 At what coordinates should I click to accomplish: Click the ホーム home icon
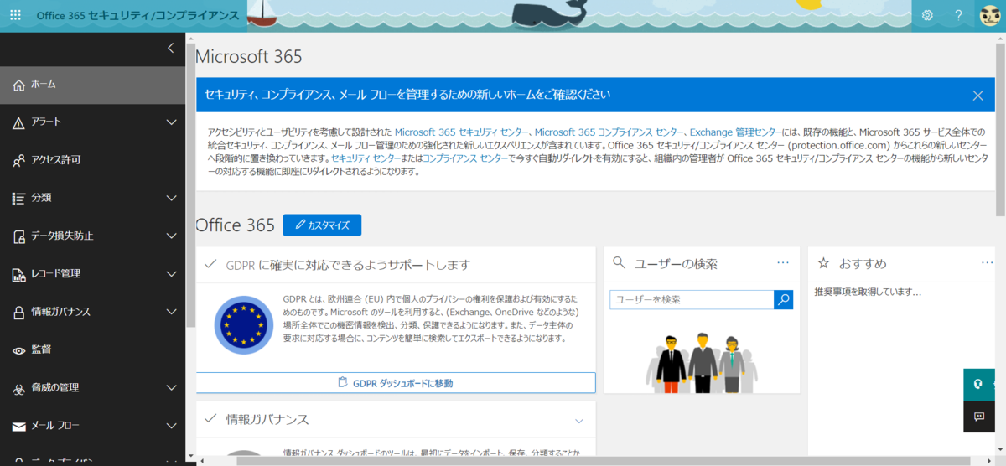click(18, 85)
